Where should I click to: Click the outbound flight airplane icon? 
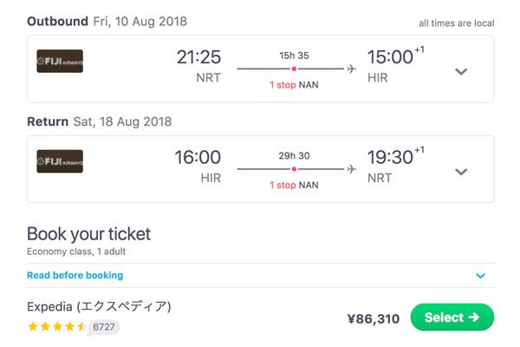point(352,69)
